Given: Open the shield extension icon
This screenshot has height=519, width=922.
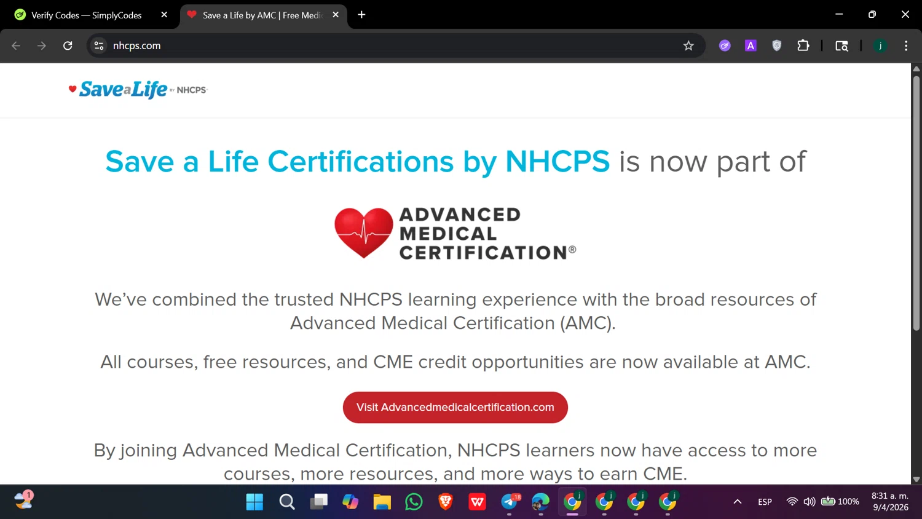Looking at the screenshot, I should point(777,46).
